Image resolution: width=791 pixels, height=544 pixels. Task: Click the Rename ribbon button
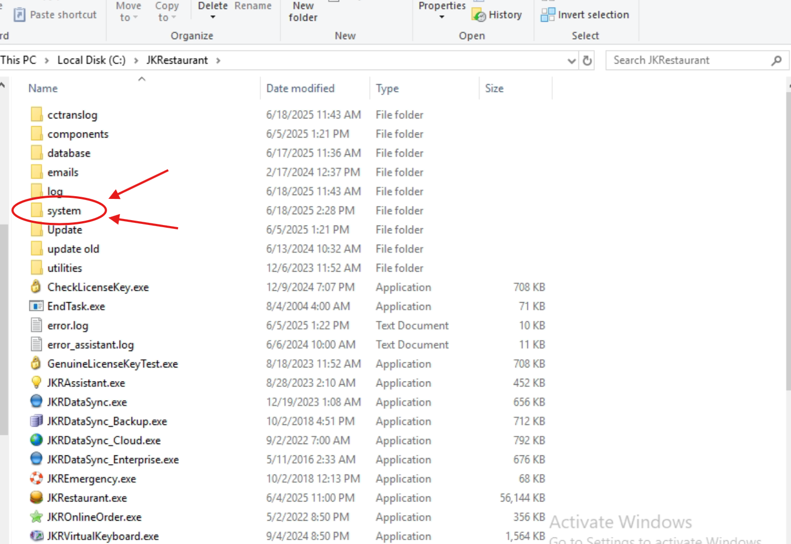(x=253, y=6)
